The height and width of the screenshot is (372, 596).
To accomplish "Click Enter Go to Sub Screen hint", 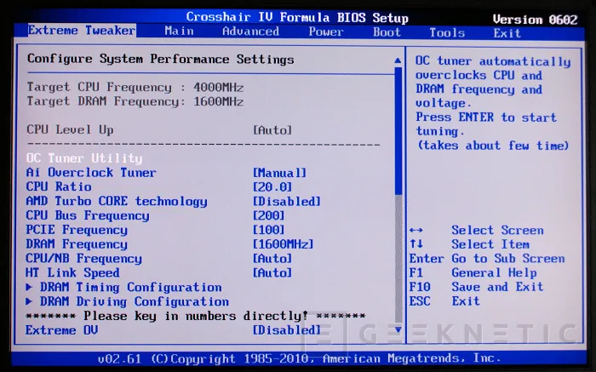I will click(x=487, y=259).
